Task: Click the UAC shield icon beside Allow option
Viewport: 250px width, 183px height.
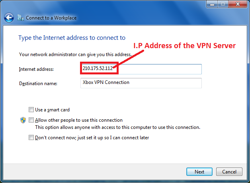Action: 23,120
